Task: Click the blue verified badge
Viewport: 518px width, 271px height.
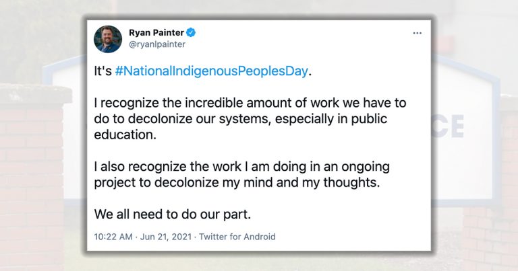Action: (x=192, y=32)
